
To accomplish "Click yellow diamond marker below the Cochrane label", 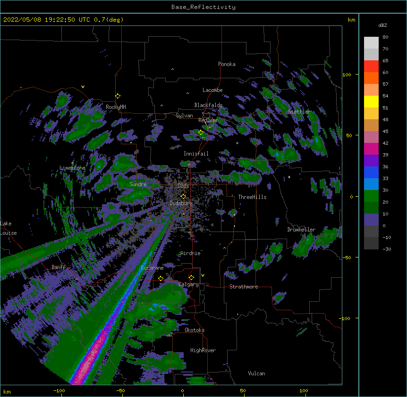I will click(161, 279).
